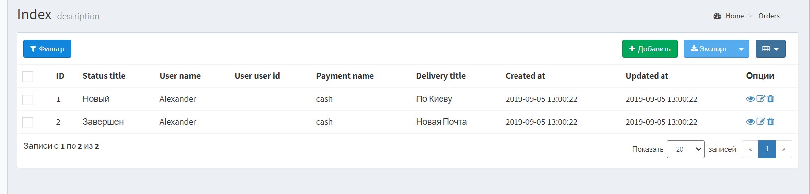Go to next page with » arrow
This screenshot has height=194, width=810.
pyautogui.click(x=784, y=149)
